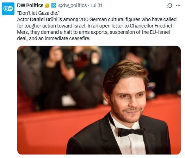Click the gold verified badge
Screen dimensions: 185x158
pos(47,6)
